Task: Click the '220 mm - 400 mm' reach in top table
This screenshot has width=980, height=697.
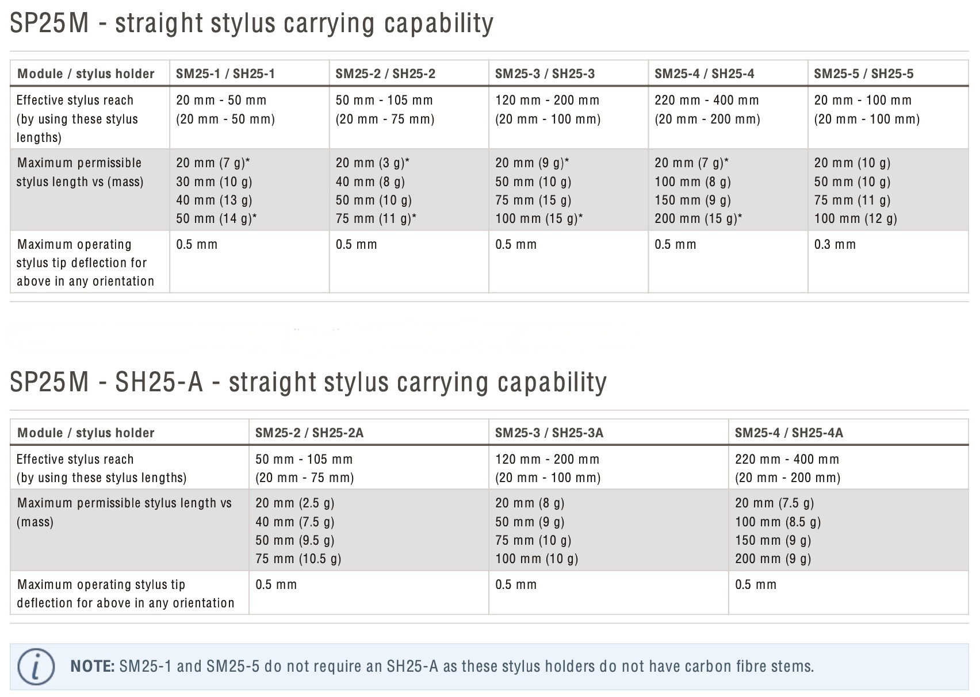Action: click(x=706, y=100)
